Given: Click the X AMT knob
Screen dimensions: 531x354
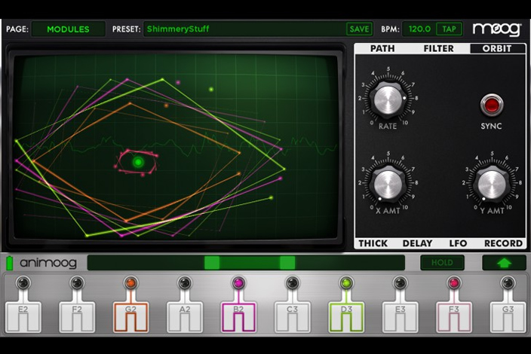Looking at the screenshot, I should [388, 184].
